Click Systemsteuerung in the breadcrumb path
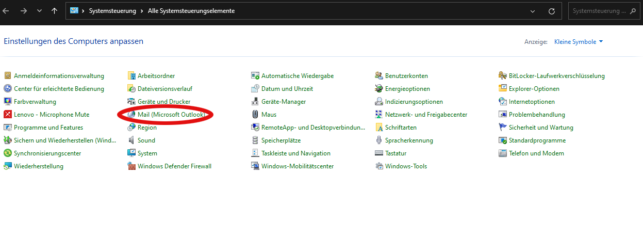The width and height of the screenshot is (643, 252). pyautogui.click(x=112, y=11)
